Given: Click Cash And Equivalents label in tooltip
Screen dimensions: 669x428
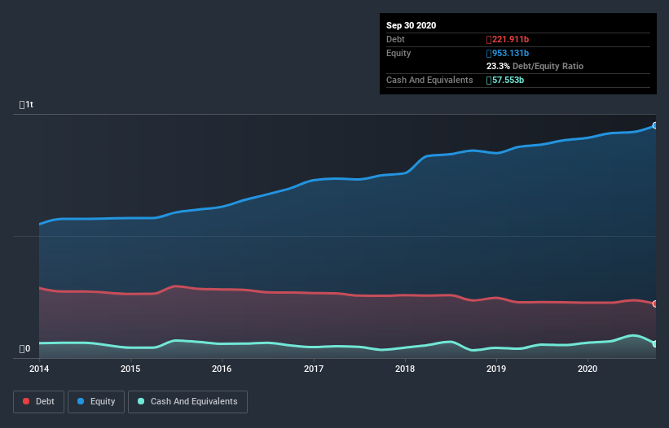Looking at the screenshot, I should (x=429, y=80).
